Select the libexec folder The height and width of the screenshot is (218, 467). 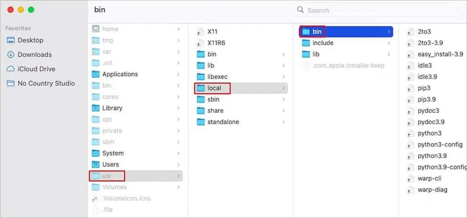pyautogui.click(x=241, y=77)
